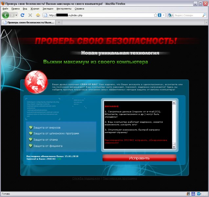Minimize the Firefox window

(x=195, y=4)
